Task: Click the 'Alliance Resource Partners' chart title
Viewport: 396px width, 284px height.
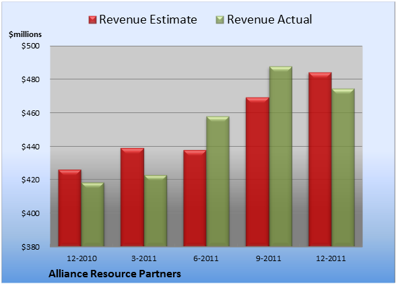Action: [114, 274]
